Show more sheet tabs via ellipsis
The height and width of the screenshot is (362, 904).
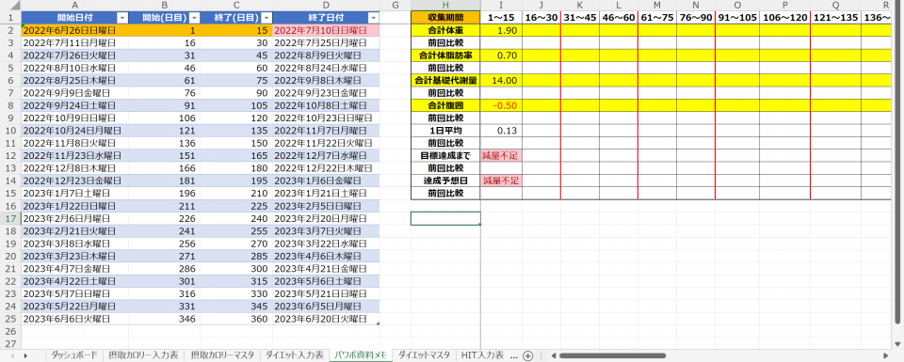click(514, 355)
